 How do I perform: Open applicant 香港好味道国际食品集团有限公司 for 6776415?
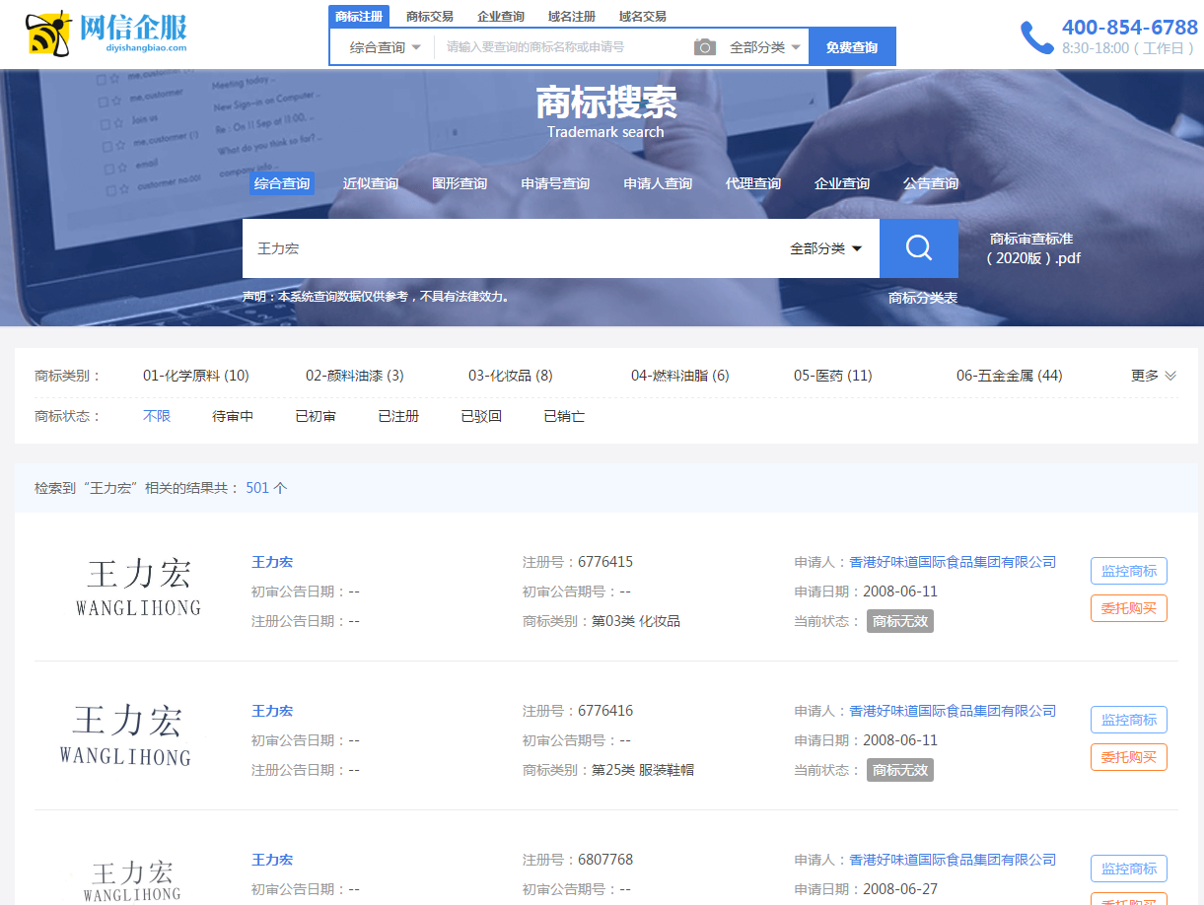click(x=953, y=562)
